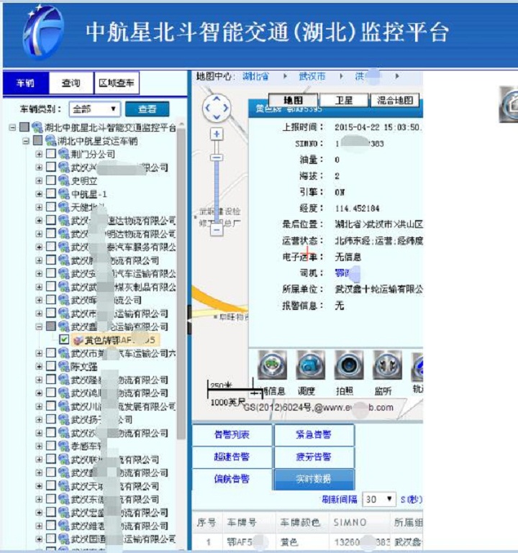
Task: Open the 调度 dispatch icon
Action: point(310,365)
